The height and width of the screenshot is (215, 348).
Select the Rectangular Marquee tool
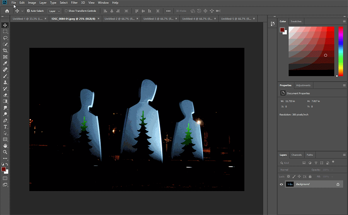[x=5, y=32]
